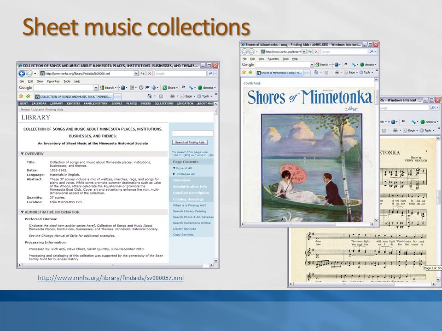Open Help menu in Shores of Minnetonka window
Image resolution: width=442 pixels, height=331 pixels.
tap(295, 59)
